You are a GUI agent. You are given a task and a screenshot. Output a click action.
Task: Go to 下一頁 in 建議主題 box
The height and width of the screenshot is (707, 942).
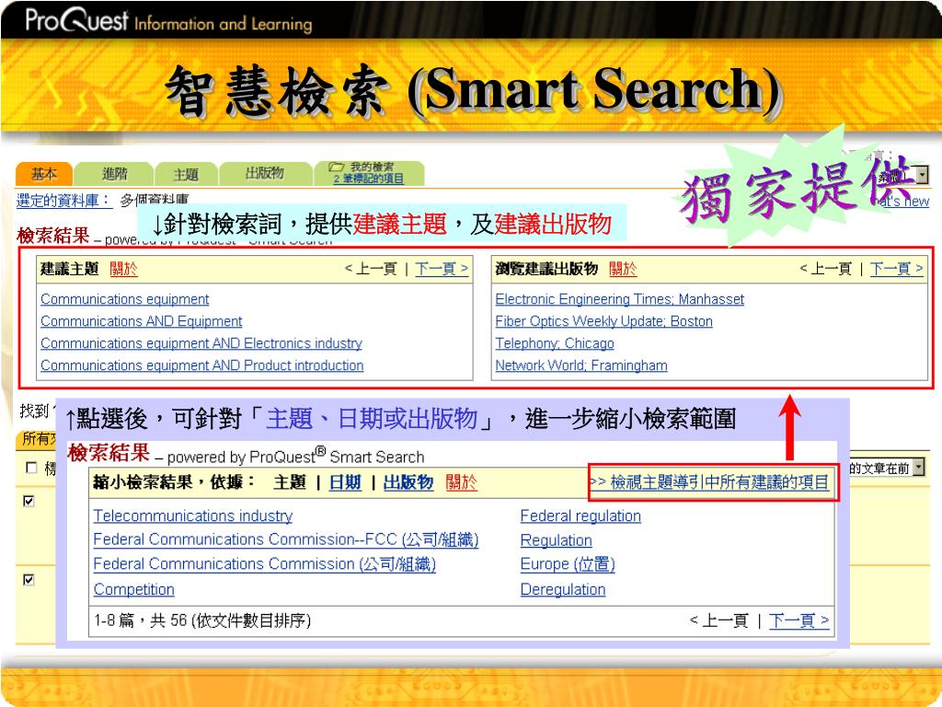pyautogui.click(x=442, y=269)
